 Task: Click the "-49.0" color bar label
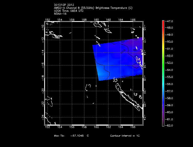pos(169,35)
